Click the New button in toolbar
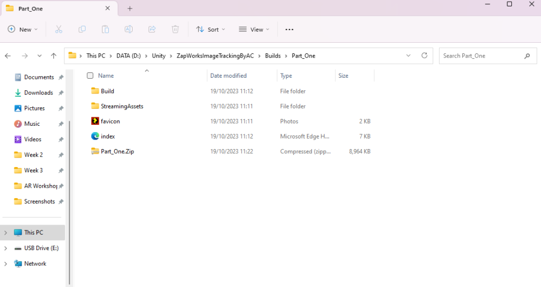Viewport: 541px width, 287px height. [23, 30]
